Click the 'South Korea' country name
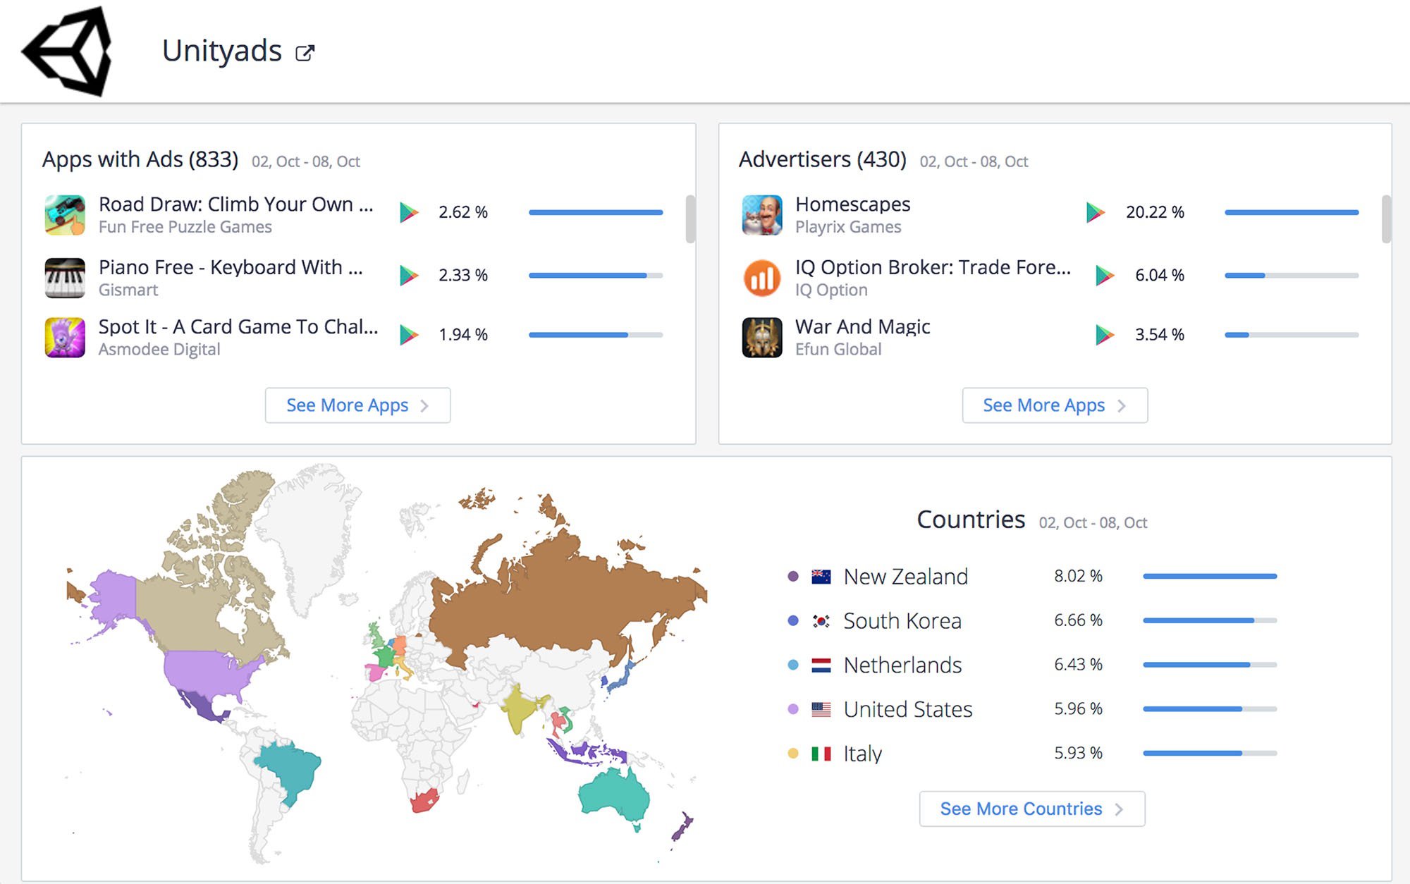 (902, 621)
